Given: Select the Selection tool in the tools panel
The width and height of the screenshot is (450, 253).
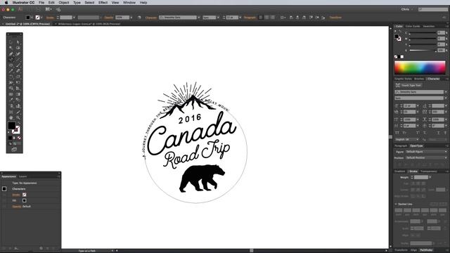Looking at the screenshot, I should pos(11,42).
